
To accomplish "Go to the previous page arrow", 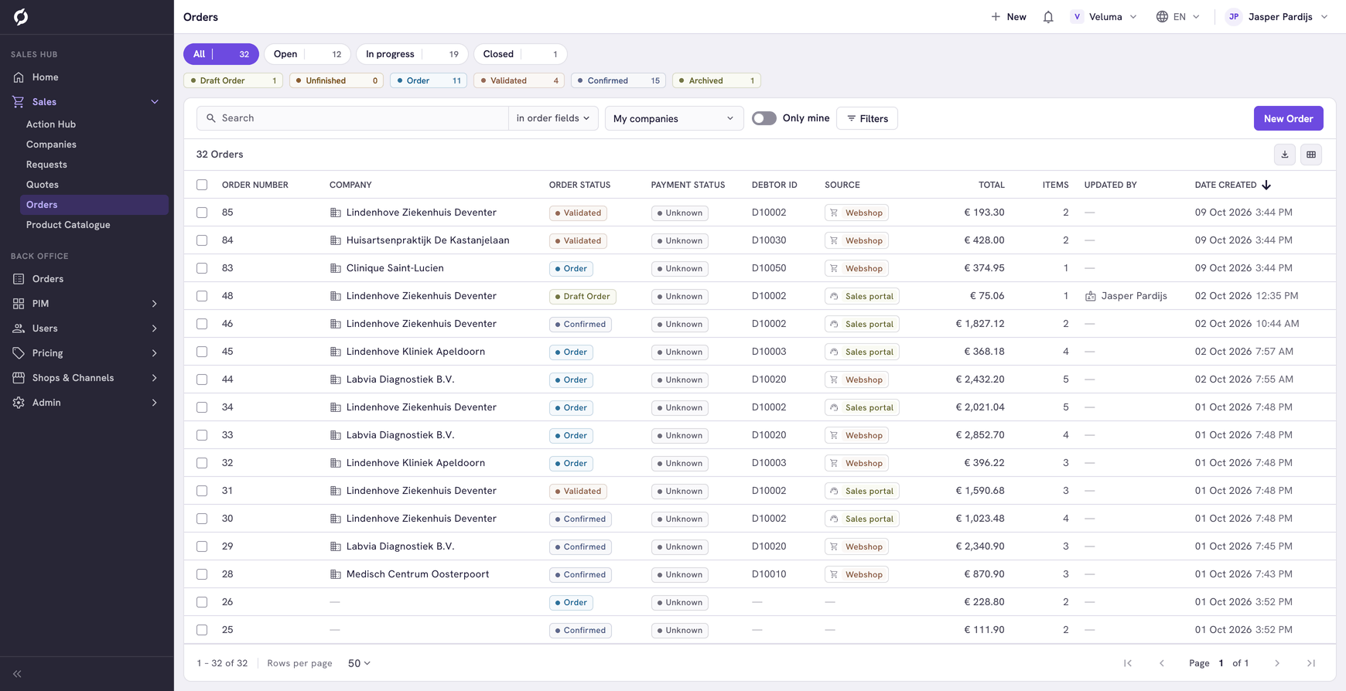I will point(1162,663).
